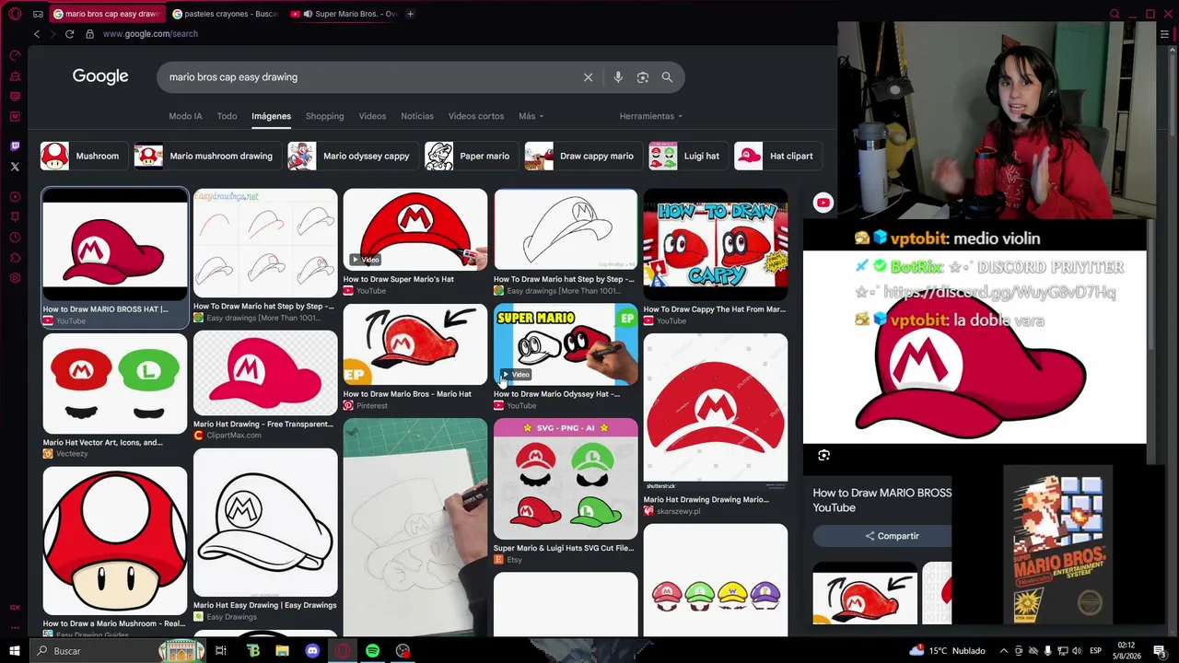The height and width of the screenshot is (663, 1179).
Task: Click the Opera GX taskbar icon
Action: pyautogui.click(x=343, y=651)
